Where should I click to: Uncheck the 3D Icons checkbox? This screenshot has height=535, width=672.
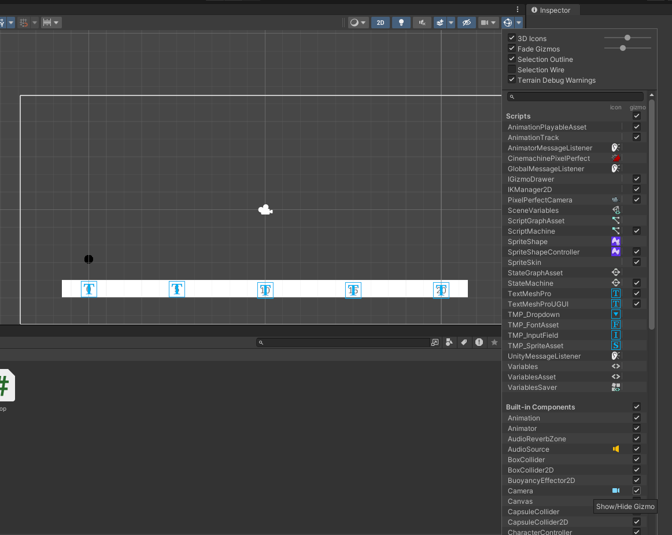[512, 38]
